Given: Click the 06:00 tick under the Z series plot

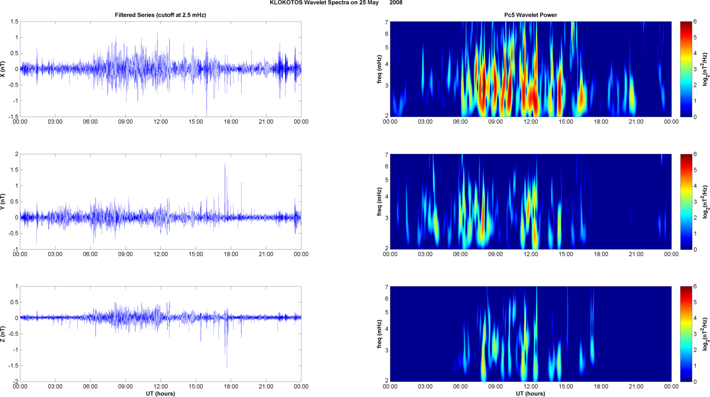Looking at the screenshot, I should pyautogui.click(x=90, y=386).
